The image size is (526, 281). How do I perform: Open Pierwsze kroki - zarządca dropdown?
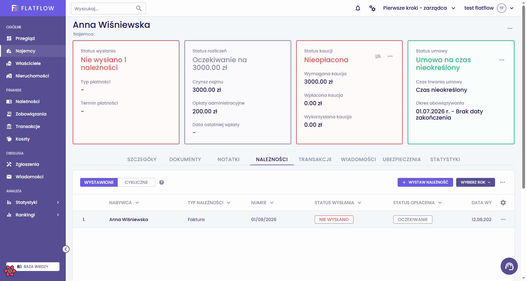point(419,8)
